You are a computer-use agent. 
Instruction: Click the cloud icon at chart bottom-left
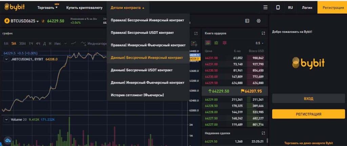point(7,140)
